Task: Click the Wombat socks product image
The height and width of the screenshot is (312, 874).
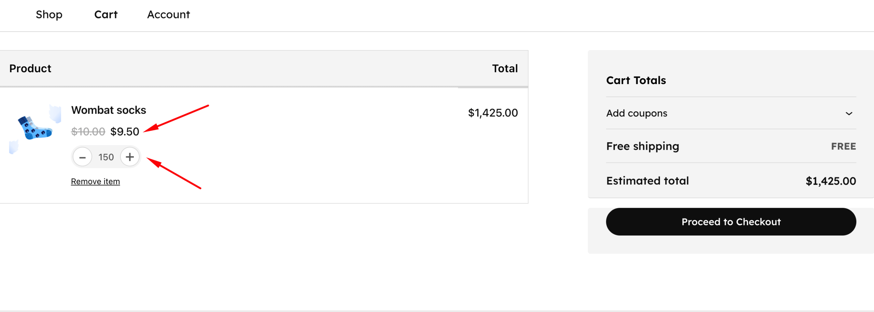Action: click(x=35, y=129)
